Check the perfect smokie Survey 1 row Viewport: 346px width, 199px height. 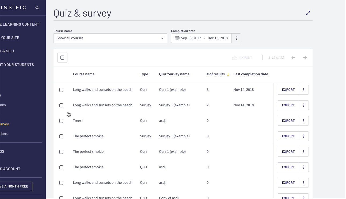pos(61,136)
